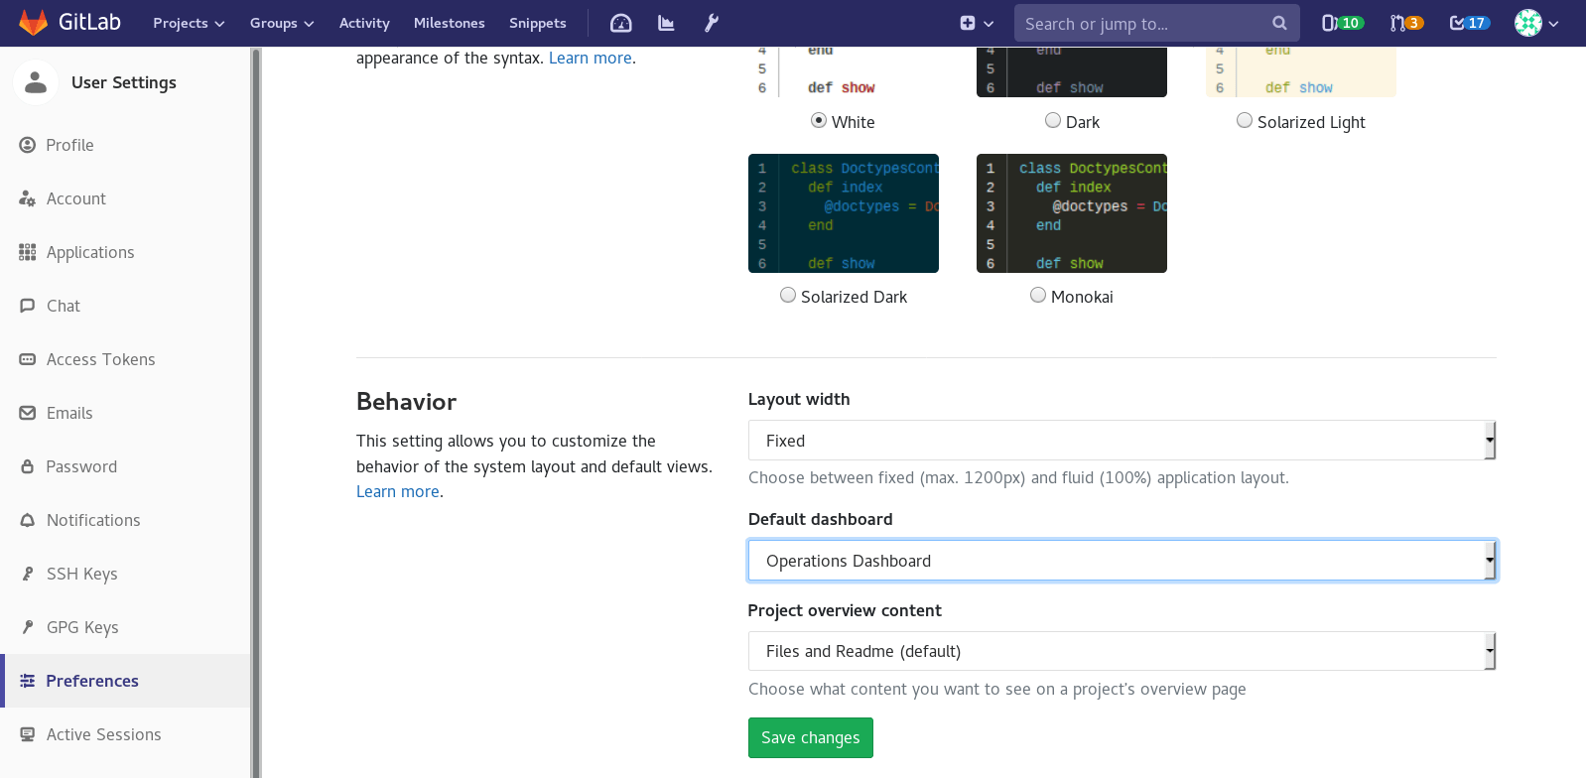Open the merge requests icon showing 3
The width and height of the screenshot is (1586, 778).
[1406, 23]
